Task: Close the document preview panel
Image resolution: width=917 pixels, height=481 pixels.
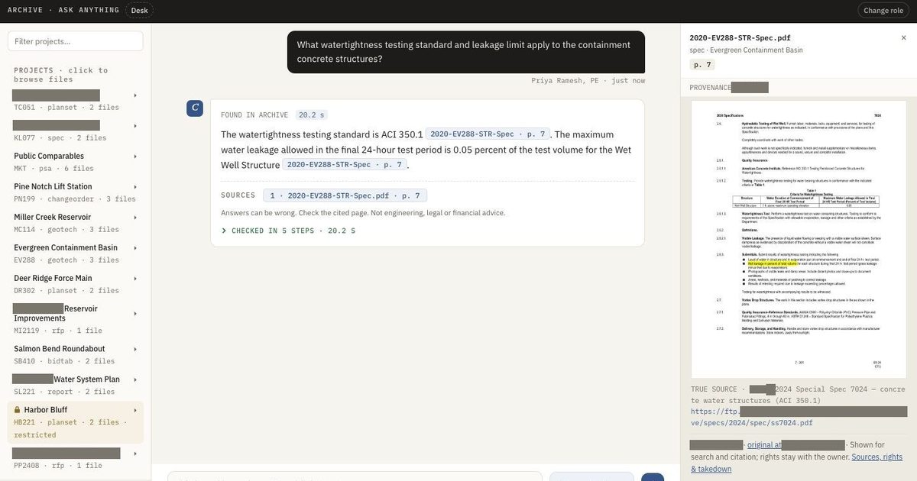Action: pos(903,37)
